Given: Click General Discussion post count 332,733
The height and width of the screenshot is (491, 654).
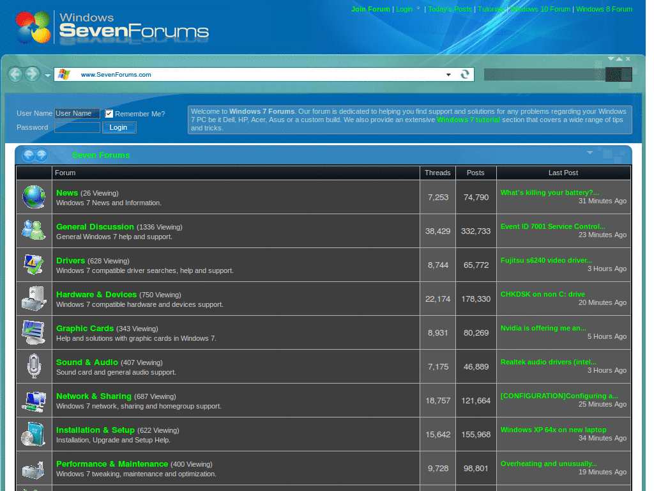Looking at the screenshot, I should [x=476, y=231].
